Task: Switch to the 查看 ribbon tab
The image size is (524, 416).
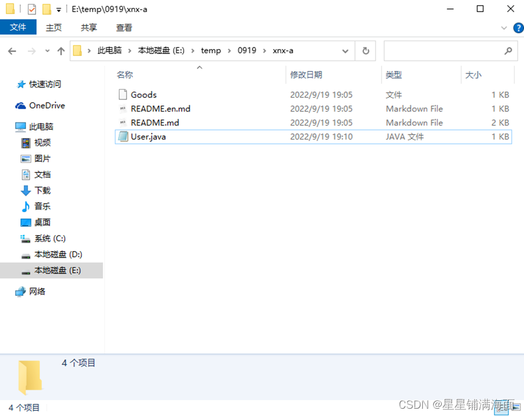Action: [124, 27]
